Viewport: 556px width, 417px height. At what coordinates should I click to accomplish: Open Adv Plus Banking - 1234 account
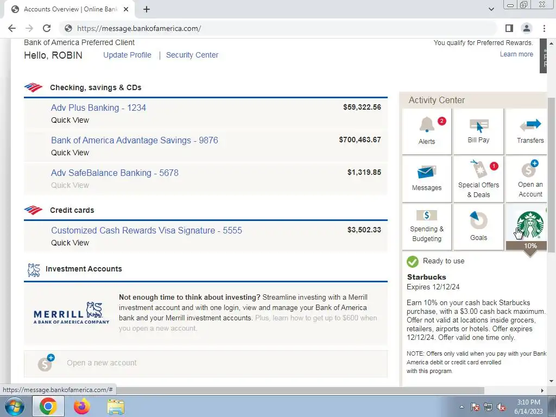click(99, 108)
